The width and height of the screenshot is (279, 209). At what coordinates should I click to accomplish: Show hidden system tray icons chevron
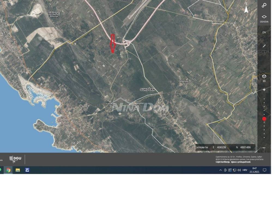[220, 170]
